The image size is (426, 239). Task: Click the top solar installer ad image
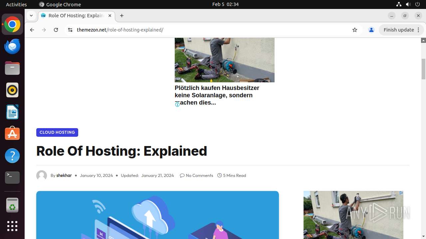click(x=225, y=60)
